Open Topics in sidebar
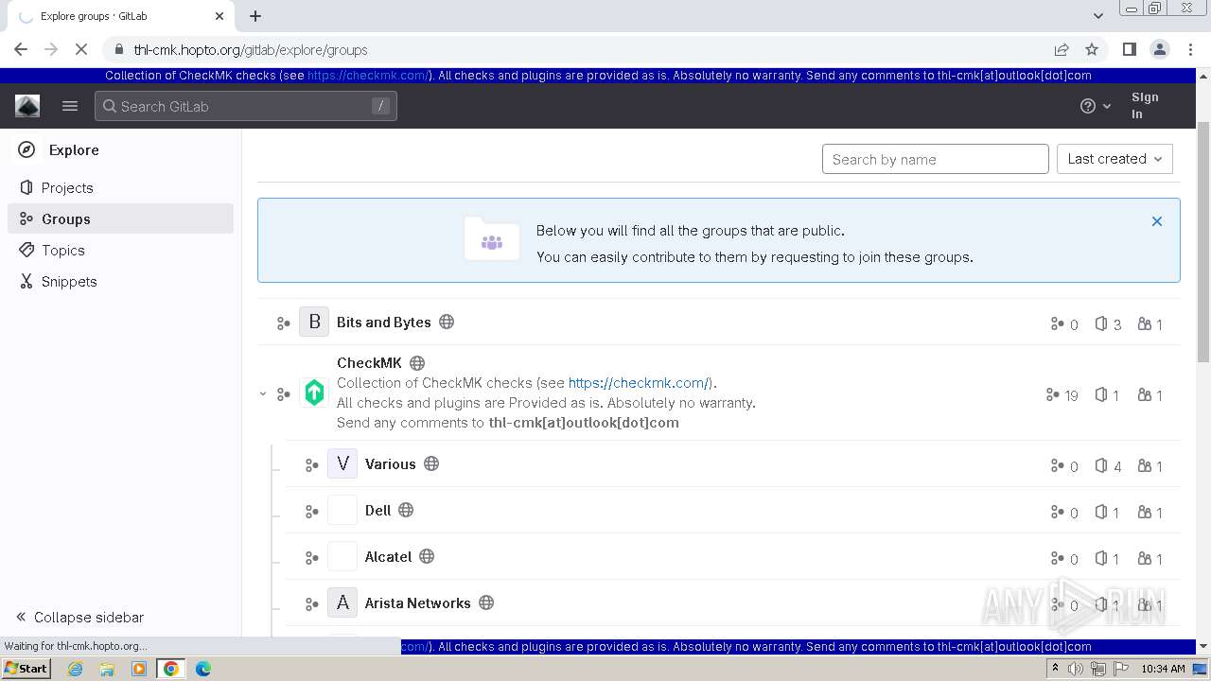Viewport: 1211px width, 681px height. click(x=121, y=250)
